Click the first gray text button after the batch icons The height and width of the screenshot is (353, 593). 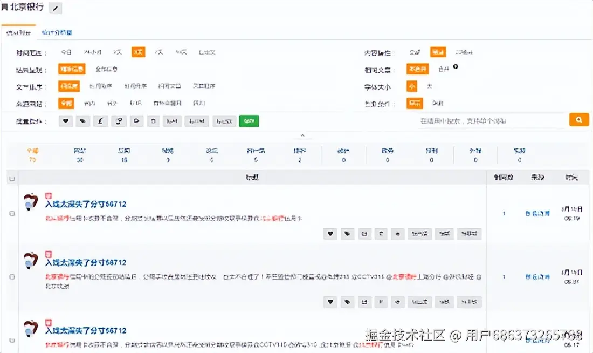(171, 121)
